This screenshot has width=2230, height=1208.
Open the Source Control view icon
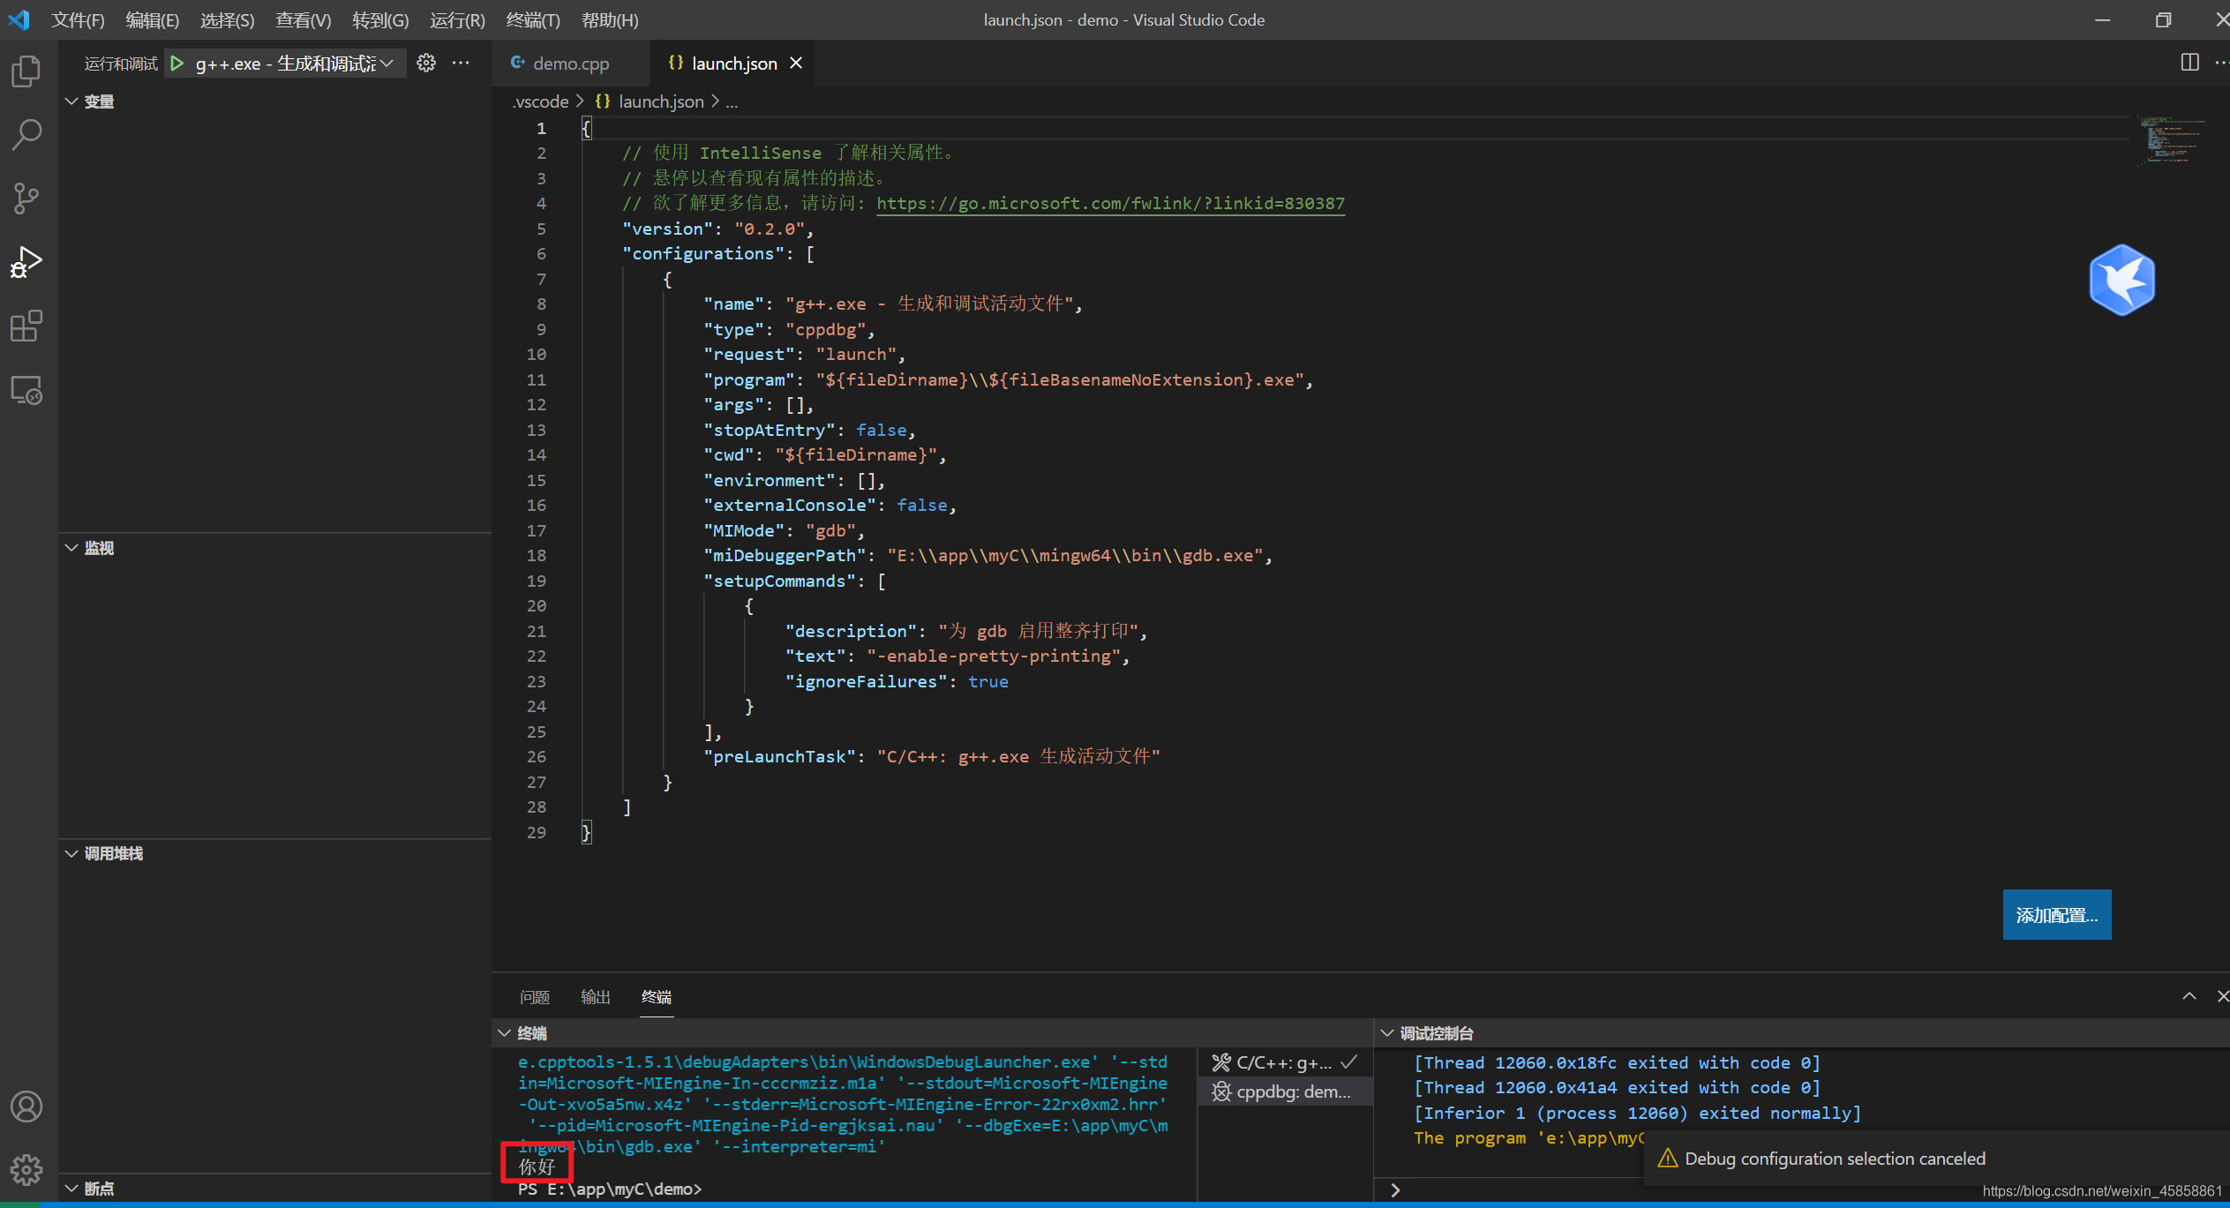pyautogui.click(x=26, y=199)
